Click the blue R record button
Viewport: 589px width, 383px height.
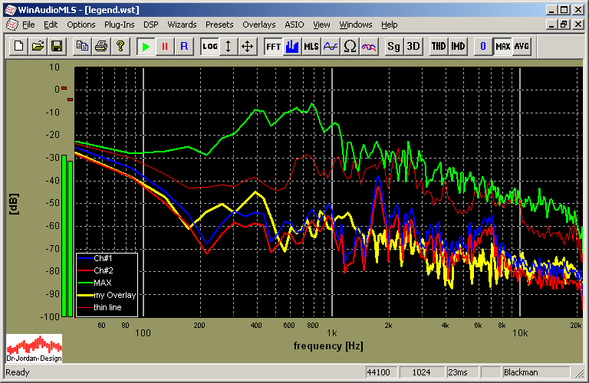(x=183, y=47)
